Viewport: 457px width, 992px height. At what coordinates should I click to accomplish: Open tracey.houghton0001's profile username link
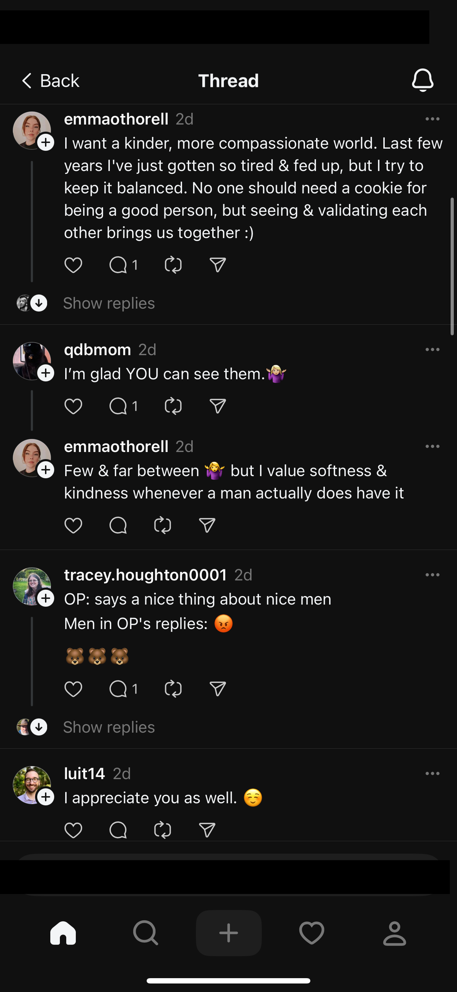point(145,575)
